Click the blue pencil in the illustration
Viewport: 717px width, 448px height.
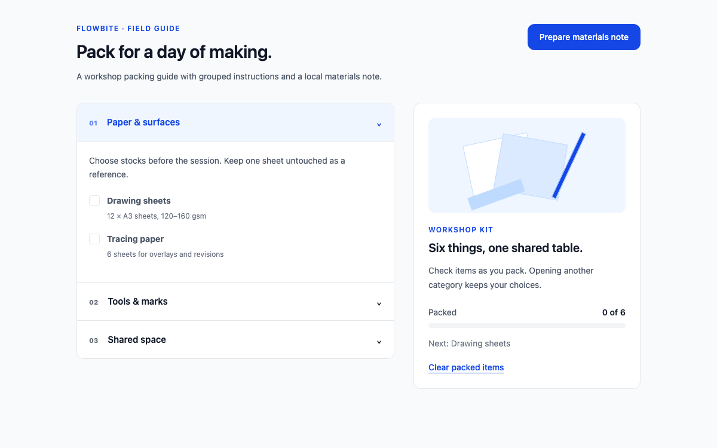click(x=569, y=165)
